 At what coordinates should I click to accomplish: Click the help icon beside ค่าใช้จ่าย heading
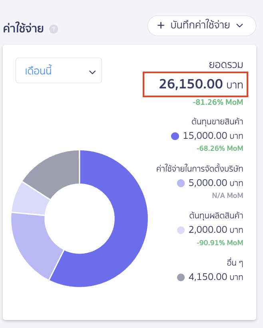coord(54,28)
